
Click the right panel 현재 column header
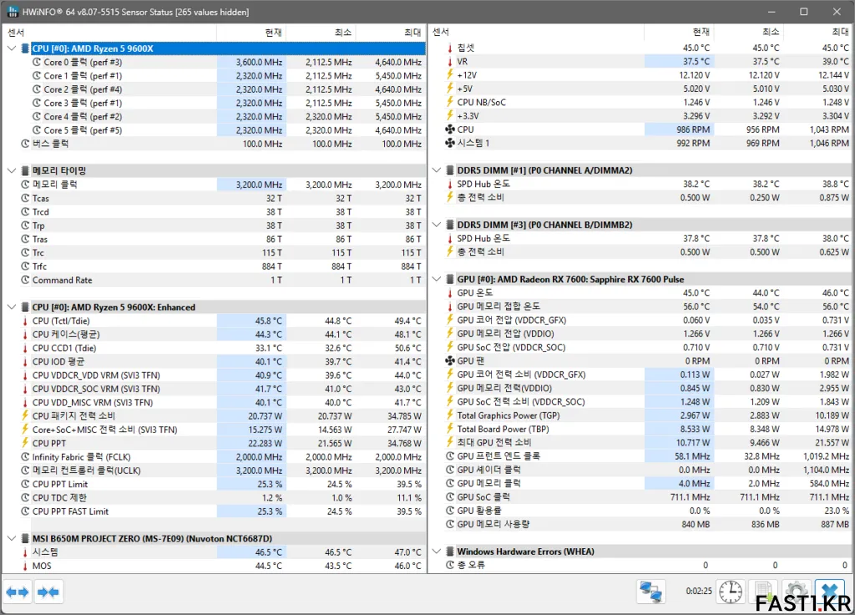679,33
